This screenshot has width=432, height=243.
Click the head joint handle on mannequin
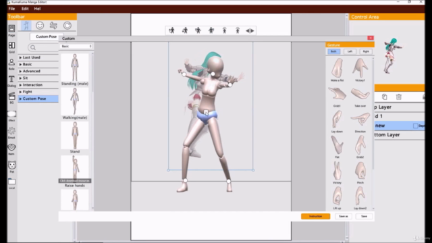(213, 74)
